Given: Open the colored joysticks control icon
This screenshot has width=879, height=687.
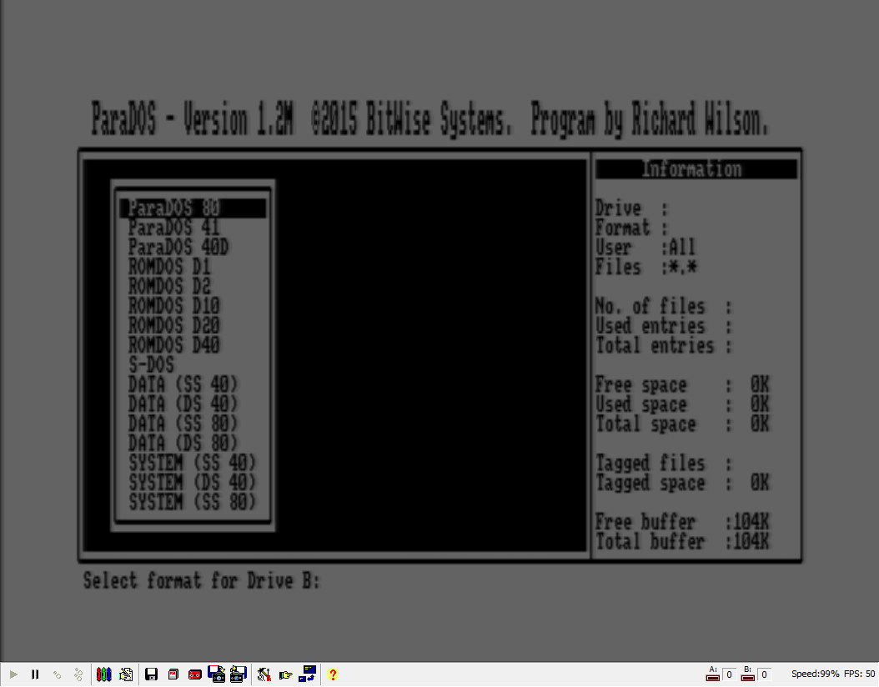Looking at the screenshot, I should tap(103, 674).
